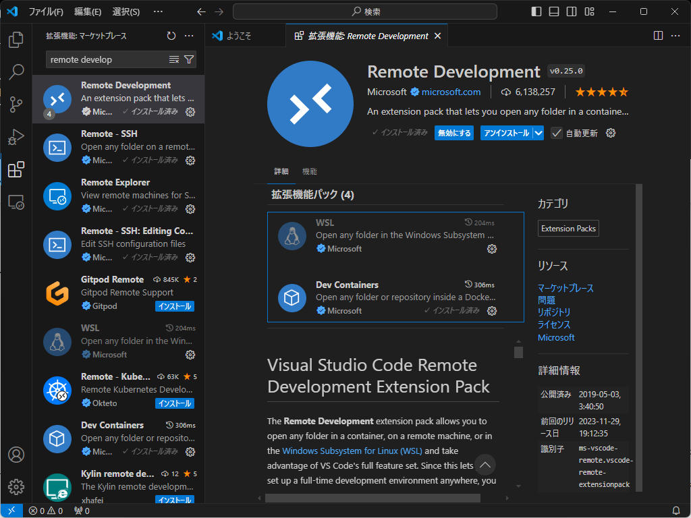Viewport: 691px width, 518px height.
Task: Open the ライセンス resource link
Action: pyautogui.click(x=554, y=324)
